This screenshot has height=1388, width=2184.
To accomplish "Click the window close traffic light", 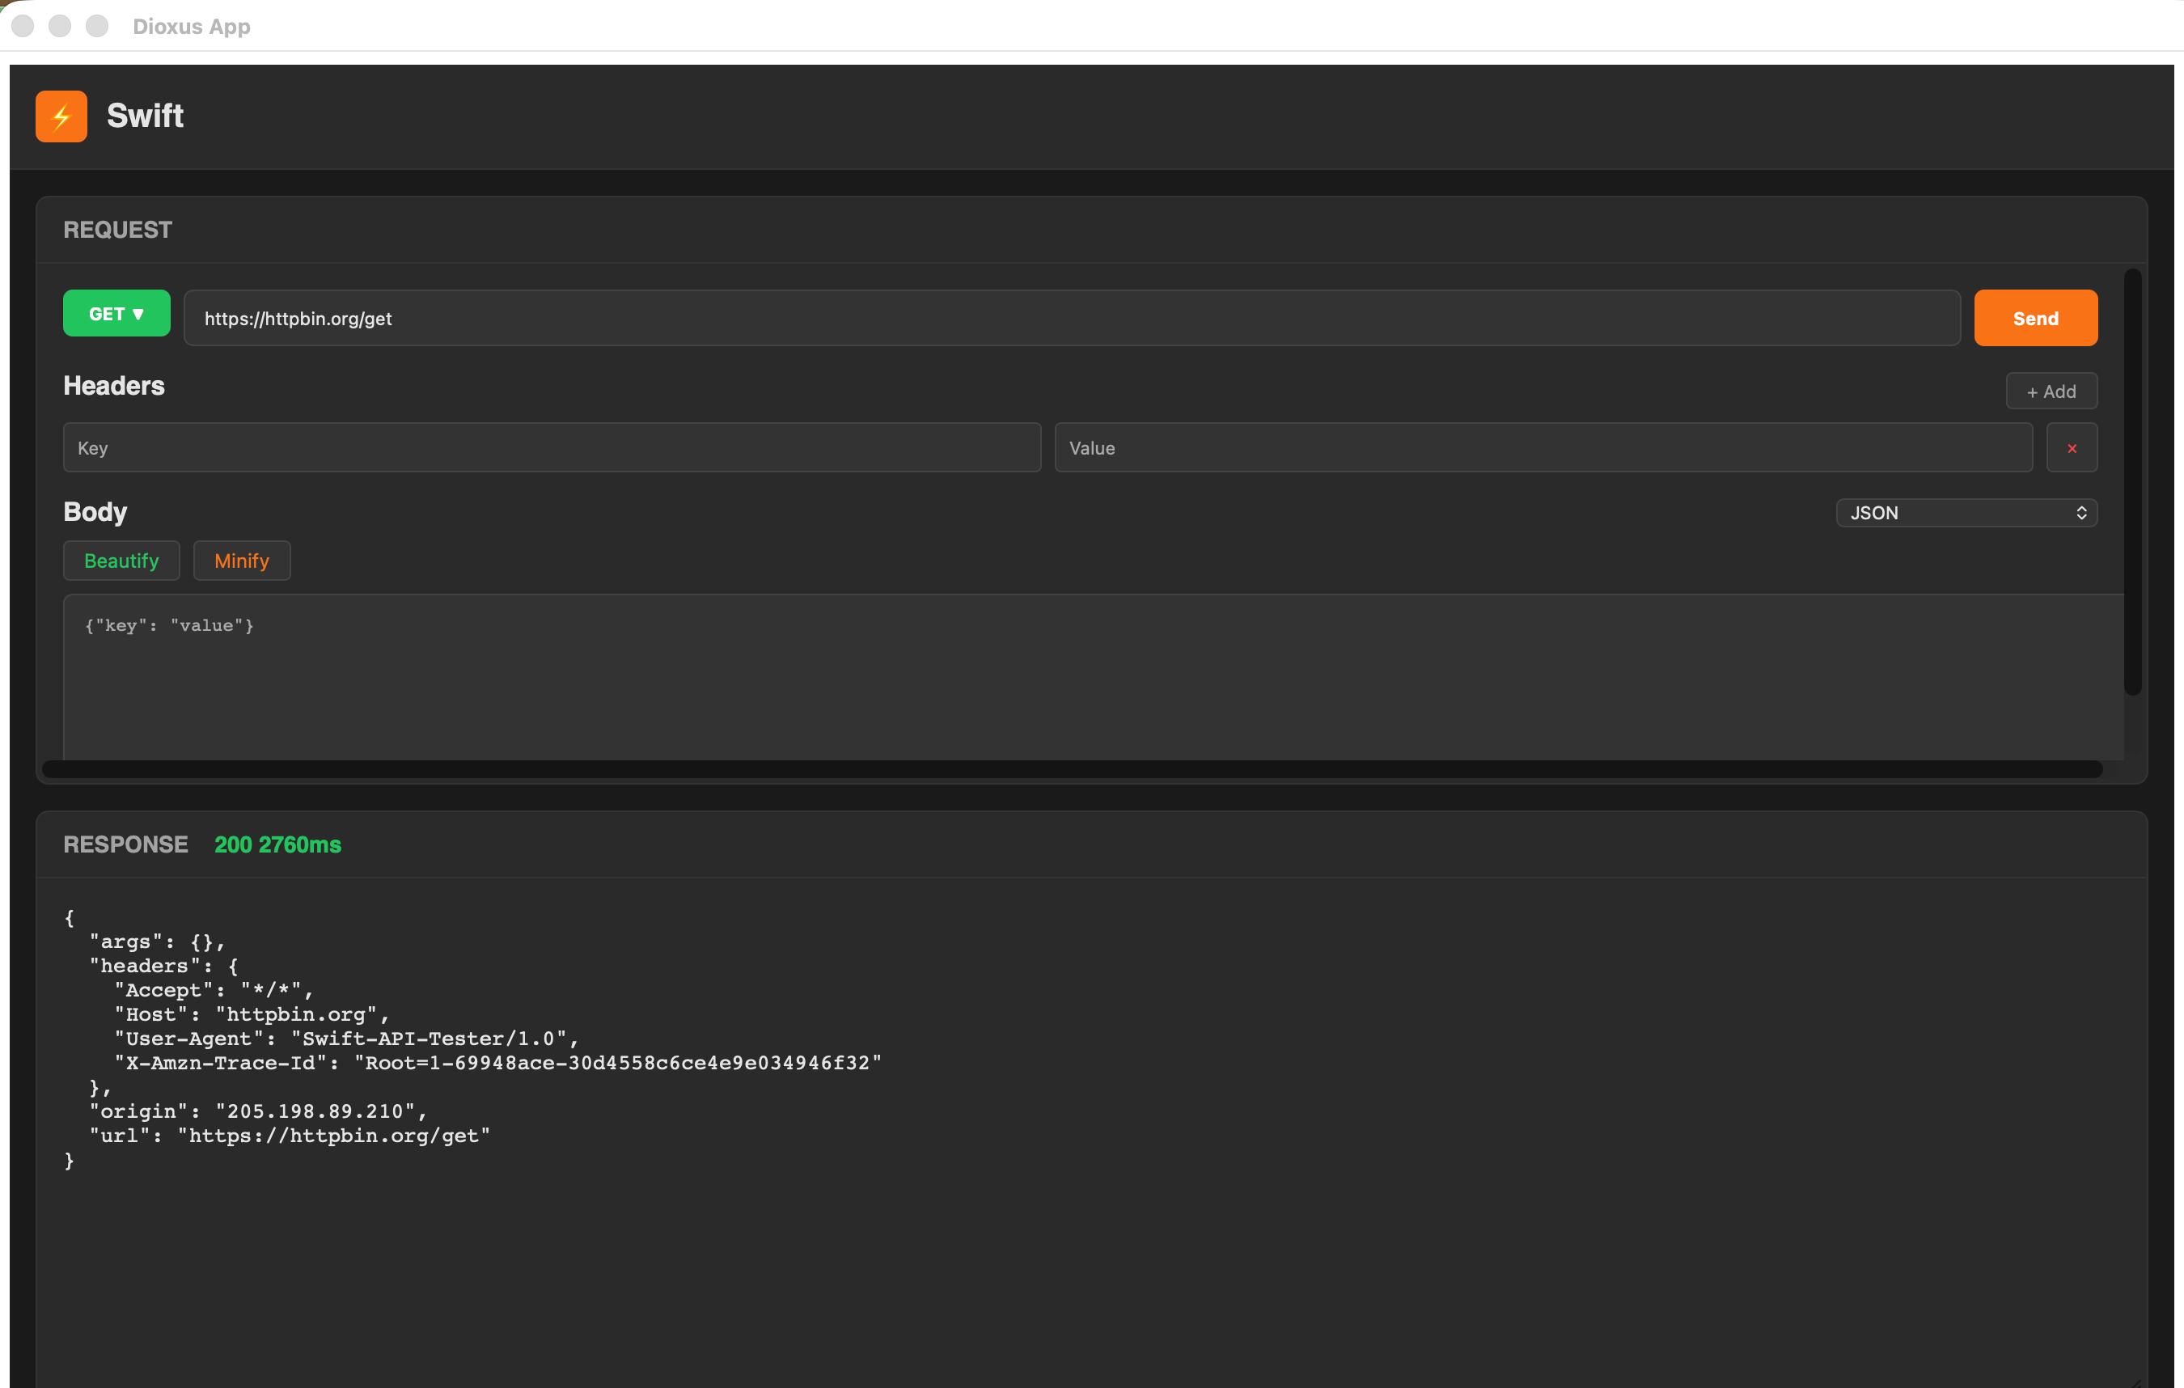I will pyautogui.click(x=23, y=27).
